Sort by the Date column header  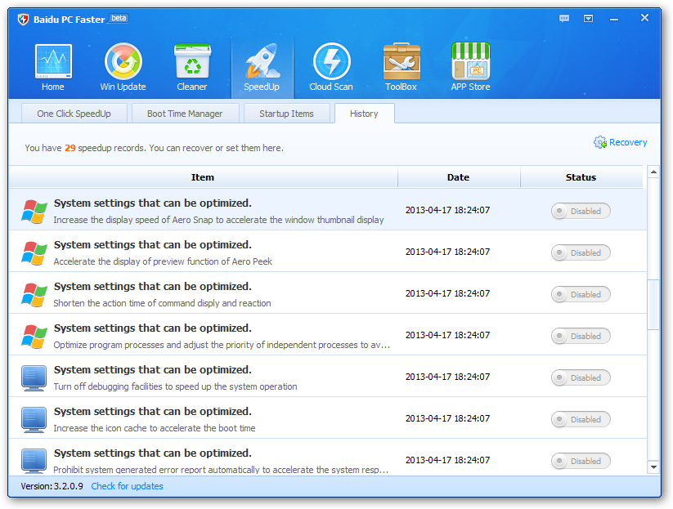pos(459,177)
